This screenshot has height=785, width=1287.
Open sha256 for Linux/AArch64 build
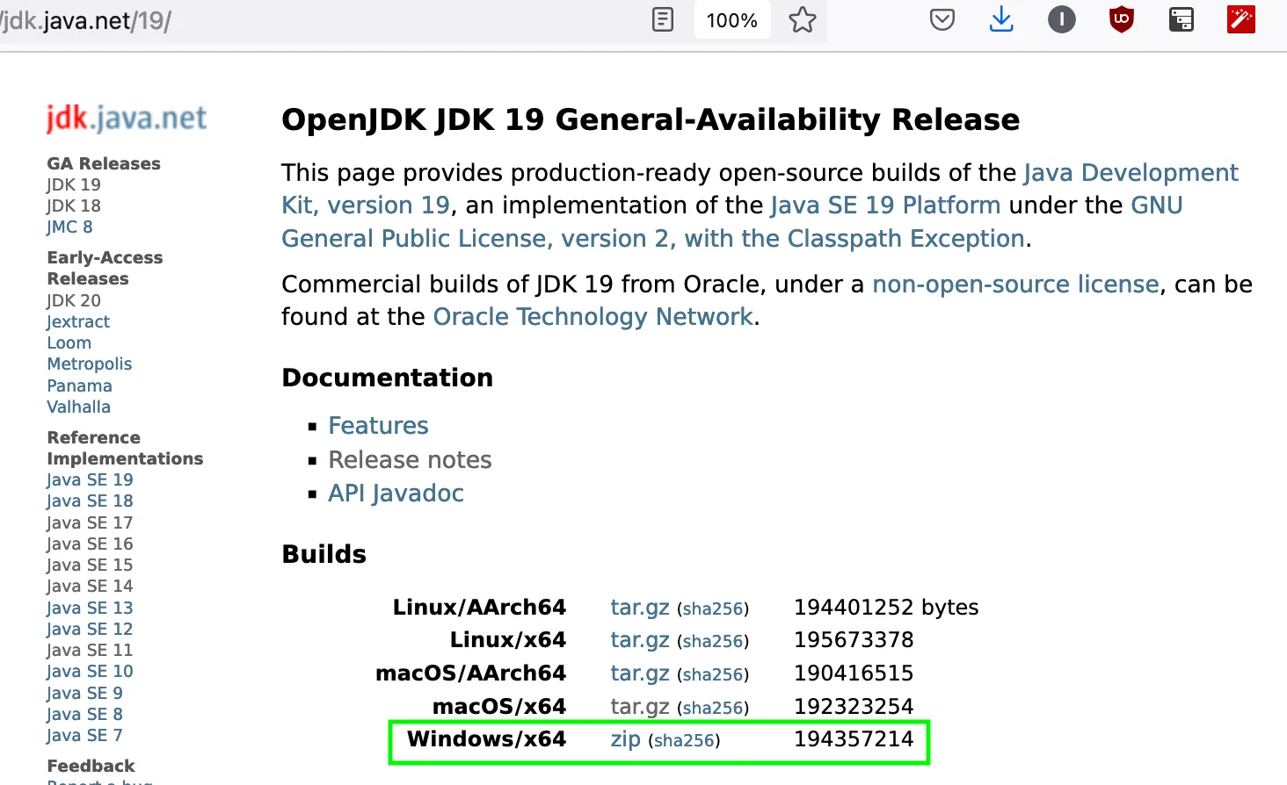[x=713, y=609]
